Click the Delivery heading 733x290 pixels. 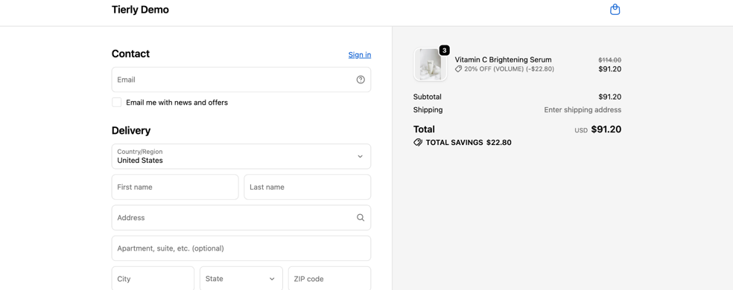pyautogui.click(x=131, y=131)
